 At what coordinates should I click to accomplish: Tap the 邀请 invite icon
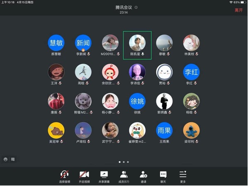(x=143, y=176)
